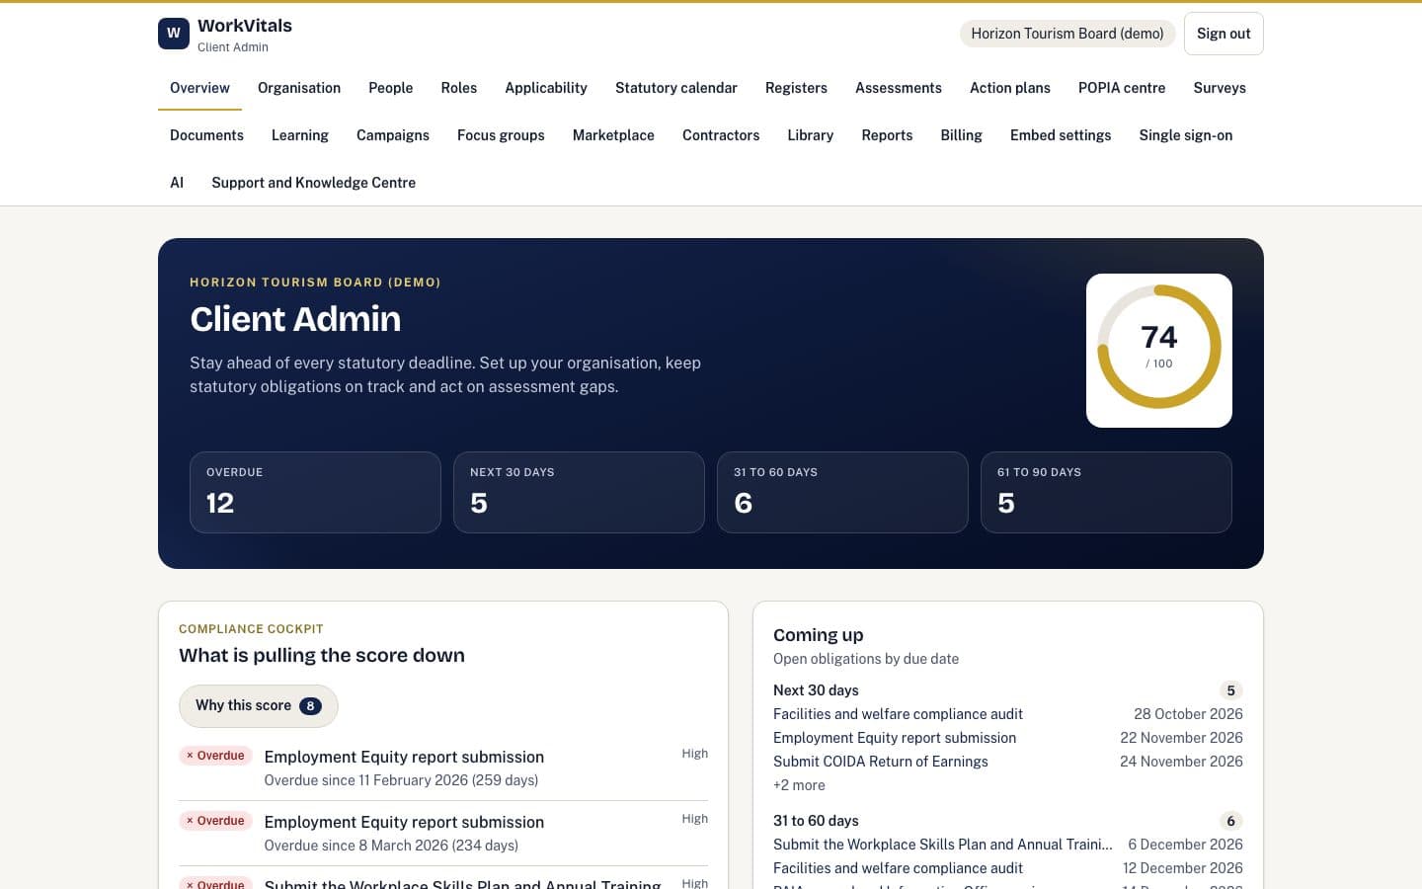Click the +2 more link
The image size is (1422, 889).
tap(799, 785)
